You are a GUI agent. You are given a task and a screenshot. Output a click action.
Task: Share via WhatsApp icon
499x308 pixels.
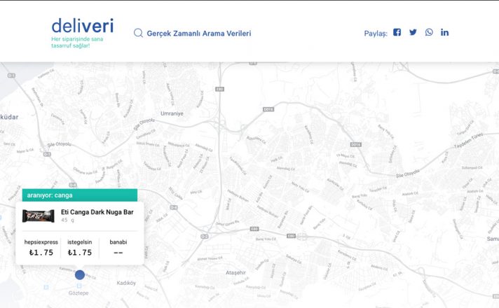(429, 32)
